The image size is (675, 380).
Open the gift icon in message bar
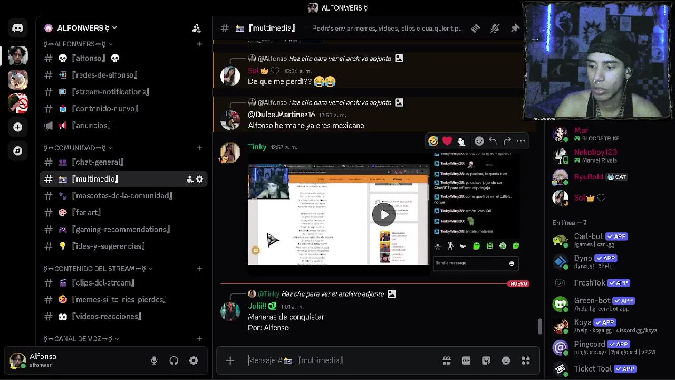447,360
